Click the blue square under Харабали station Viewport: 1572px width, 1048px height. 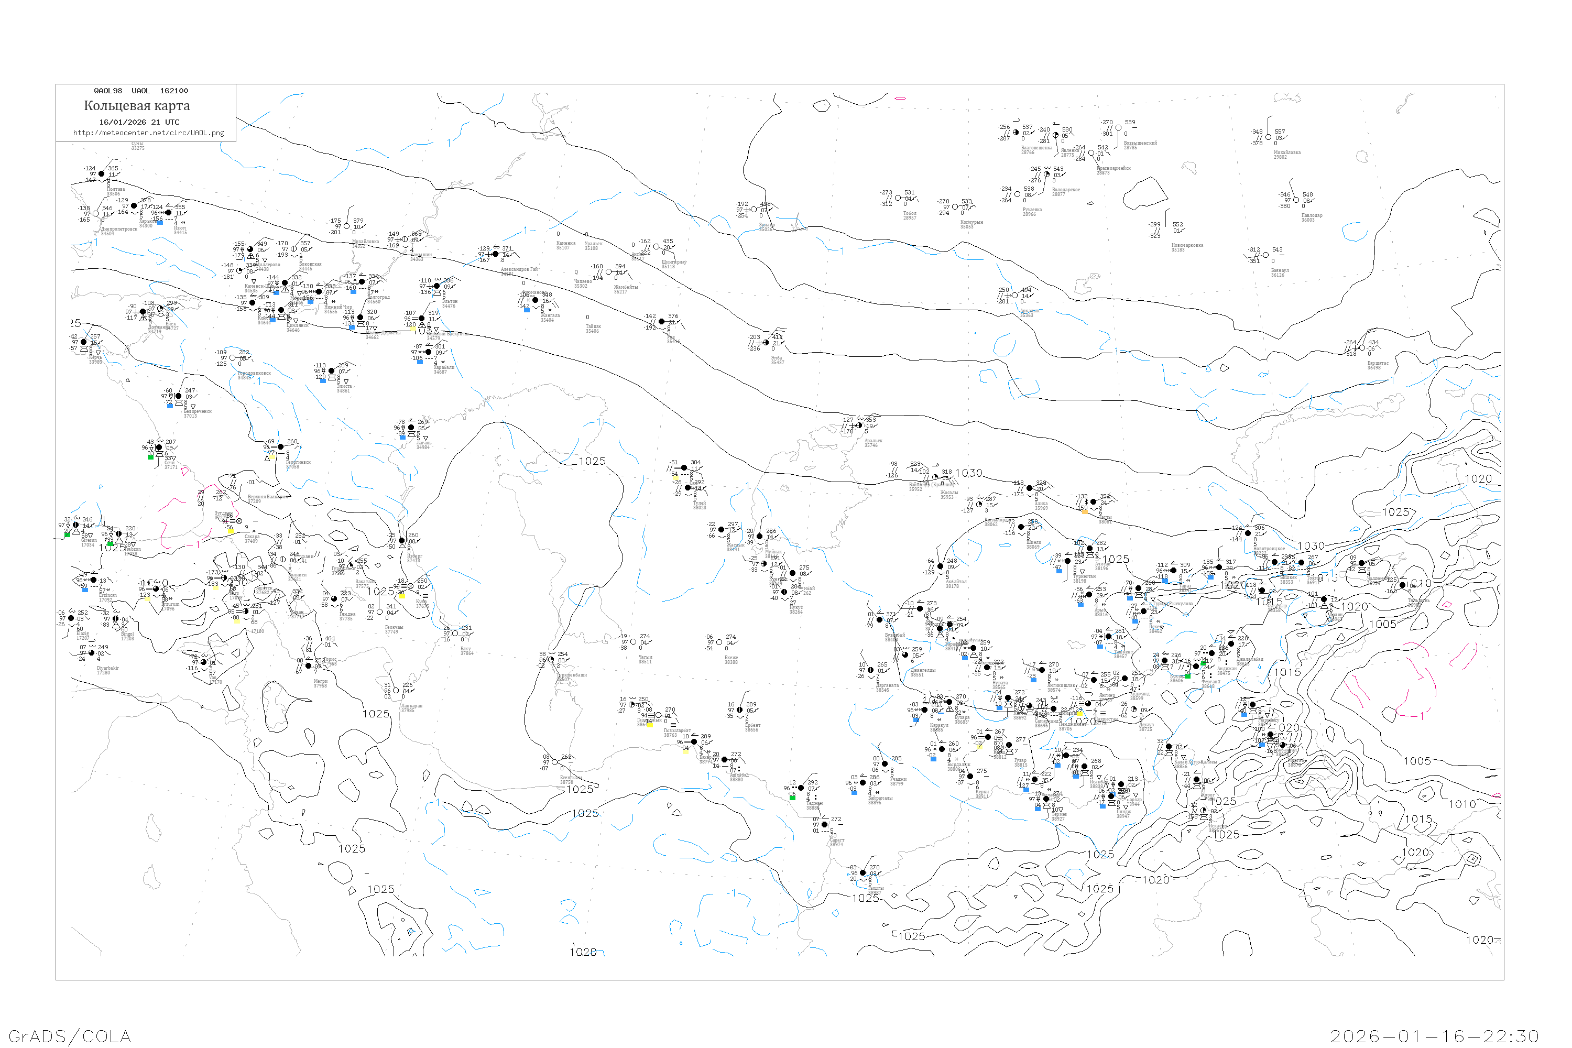[420, 362]
